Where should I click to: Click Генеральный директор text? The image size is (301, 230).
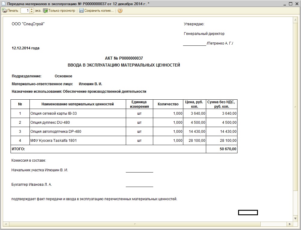point(204,34)
